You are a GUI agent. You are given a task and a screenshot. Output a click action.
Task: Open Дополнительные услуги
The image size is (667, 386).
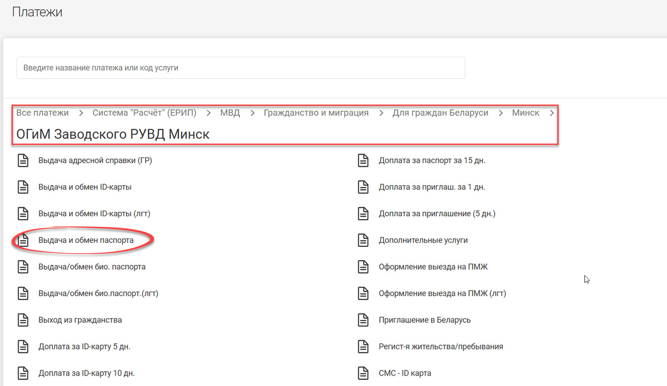[424, 240]
